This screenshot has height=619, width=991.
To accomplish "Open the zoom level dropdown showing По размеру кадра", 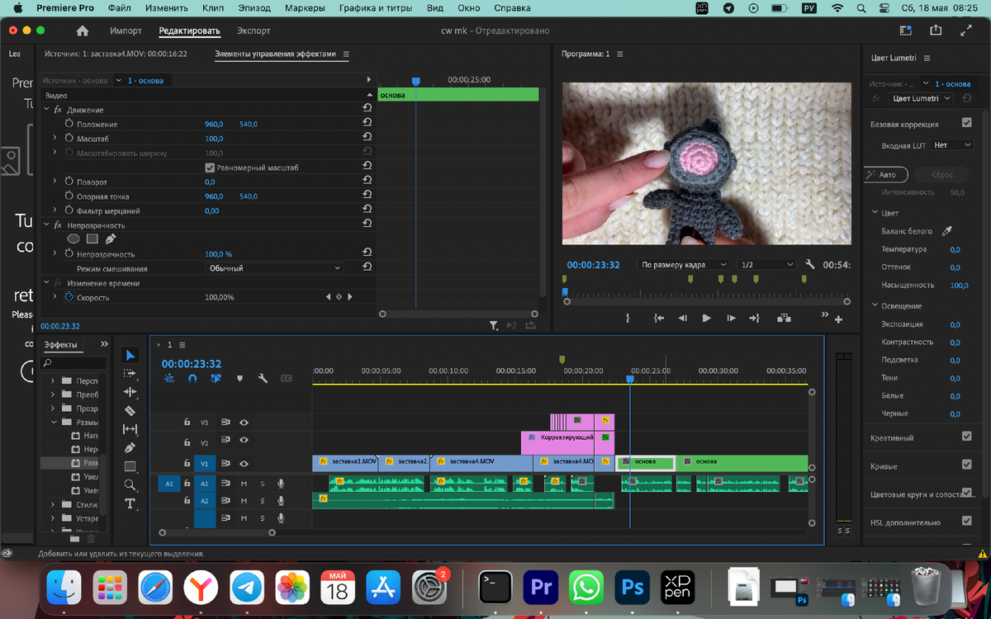I will (x=684, y=265).
